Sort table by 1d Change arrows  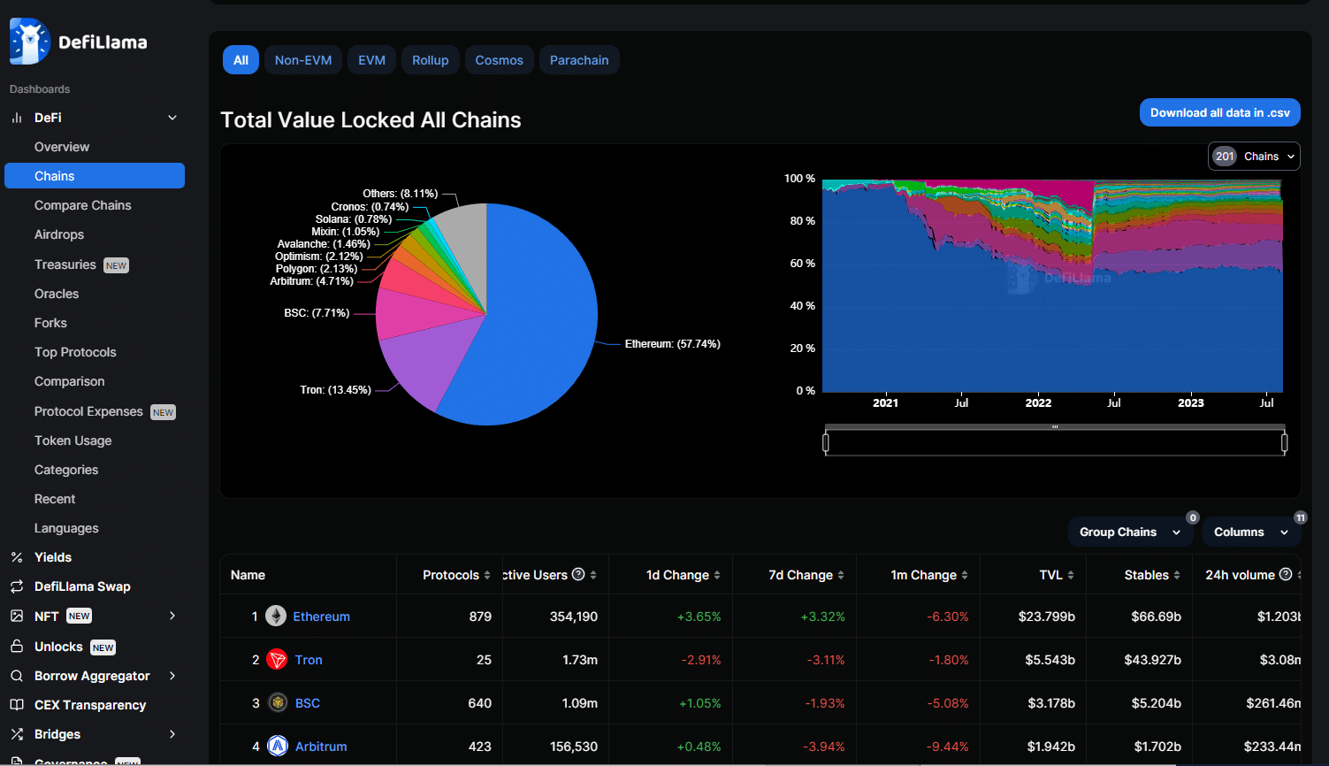(717, 575)
